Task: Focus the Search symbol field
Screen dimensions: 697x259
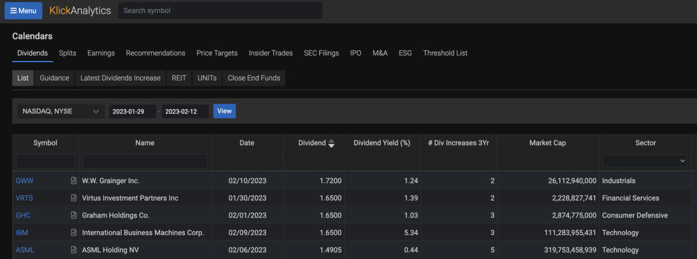Action: 220,11
